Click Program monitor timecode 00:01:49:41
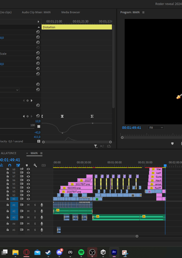The height and width of the screenshot is (258, 182). click(x=132, y=128)
